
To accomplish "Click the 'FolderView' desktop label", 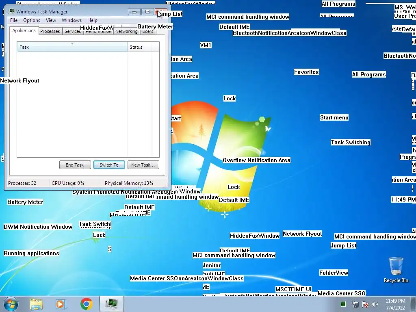I will [x=334, y=273].
